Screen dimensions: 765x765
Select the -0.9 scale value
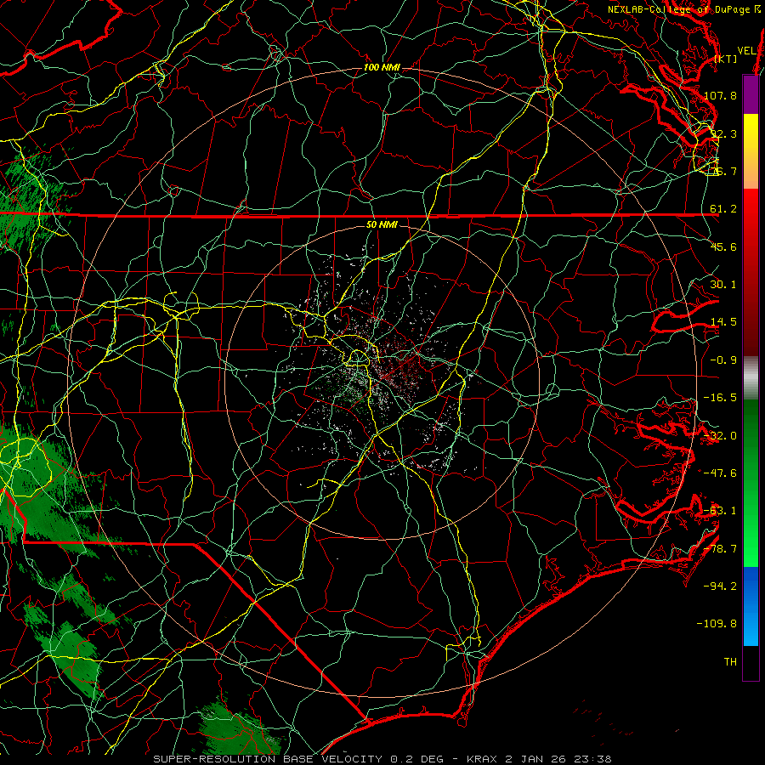pos(723,360)
